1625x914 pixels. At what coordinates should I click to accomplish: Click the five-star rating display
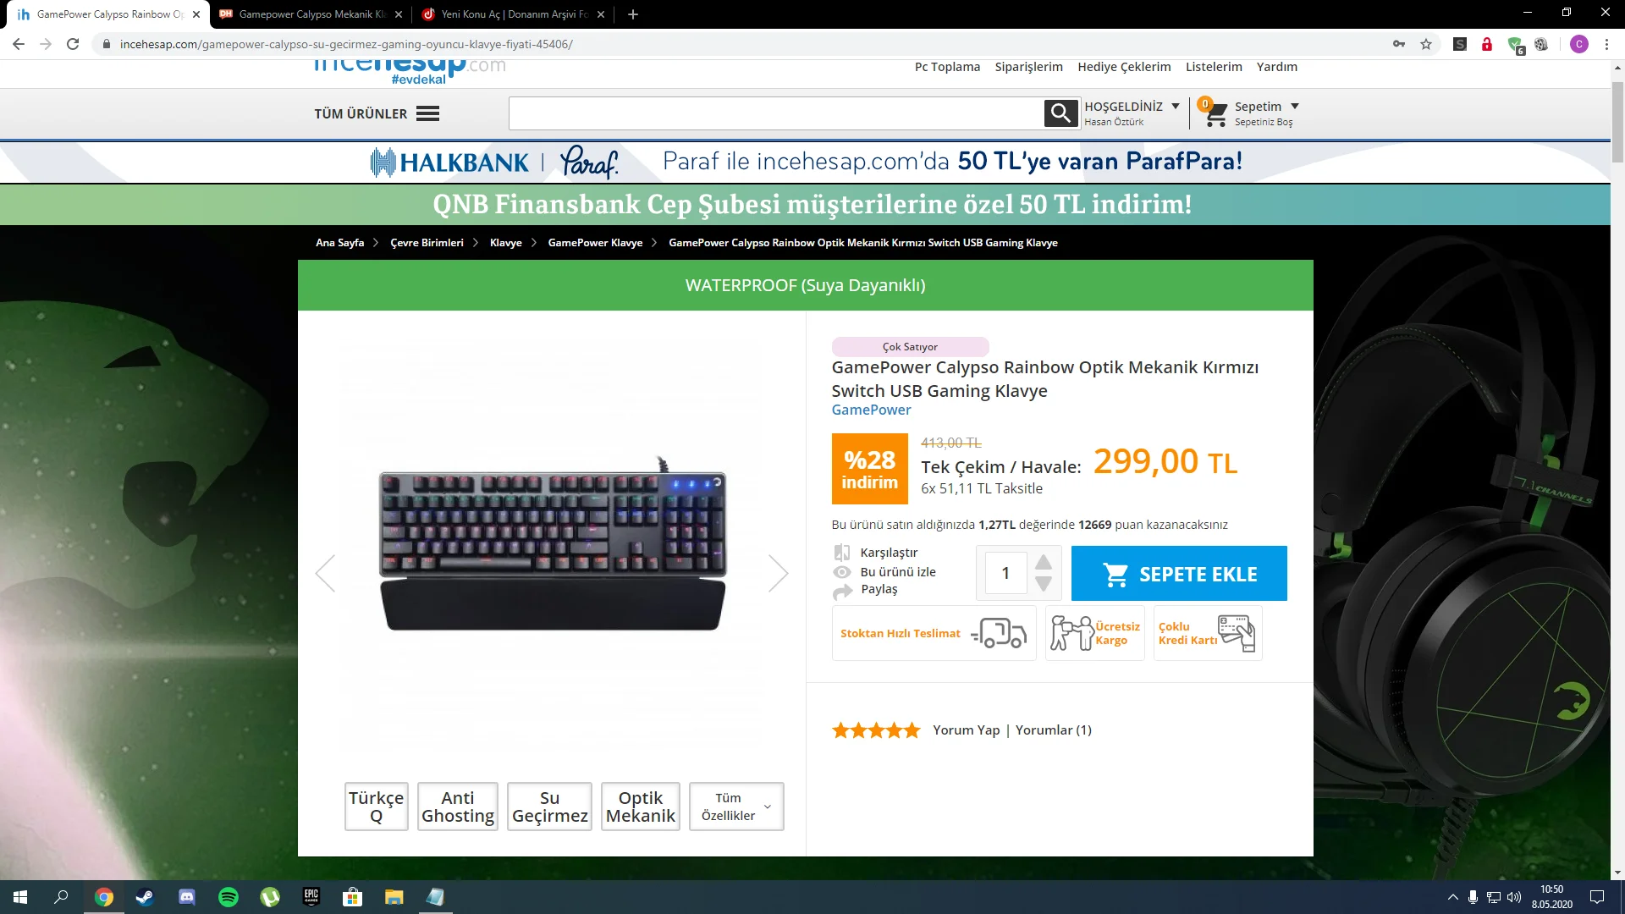[876, 730]
